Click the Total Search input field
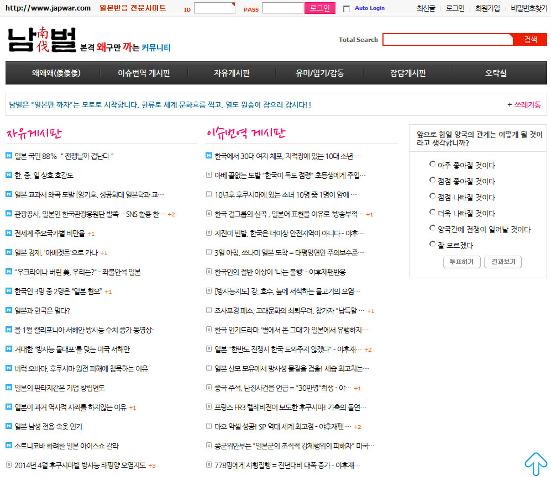Screen dimensions: 551x477 448,40
